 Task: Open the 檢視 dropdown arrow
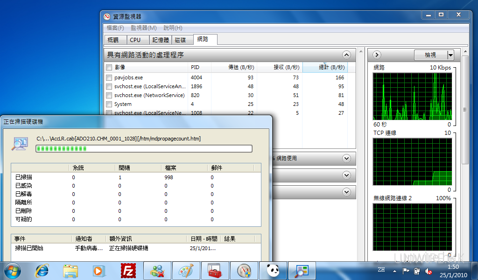pos(450,55)
